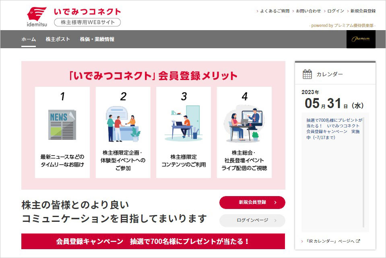Click 株主様限定企画・体験型イベントへのご参加 text
Screen dimensions: 386x258
click(123, 160)
